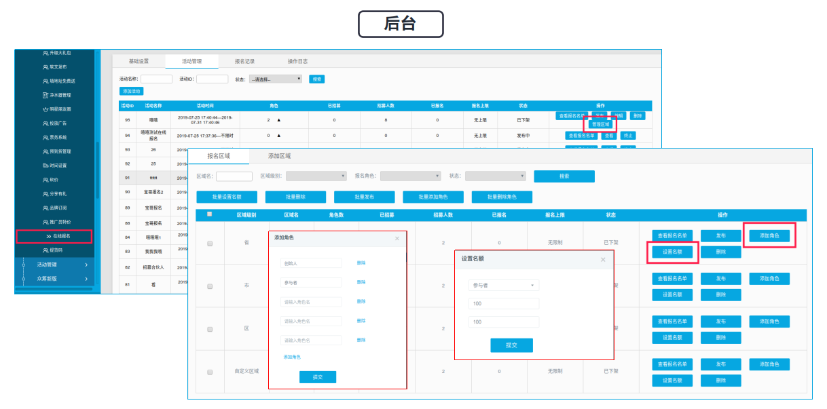Click 提交 in the 添加角色 dialog
This screenshot has width=827, height=409.
point(318,377)
